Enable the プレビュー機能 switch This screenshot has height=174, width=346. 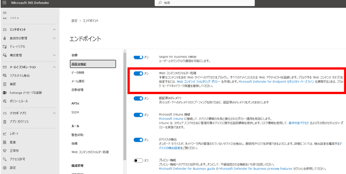click(138, 160)
